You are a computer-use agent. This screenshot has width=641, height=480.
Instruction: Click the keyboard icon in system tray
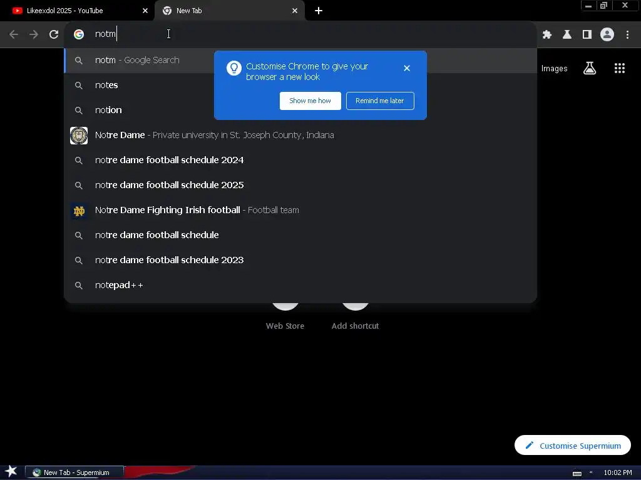pos(577,473)
